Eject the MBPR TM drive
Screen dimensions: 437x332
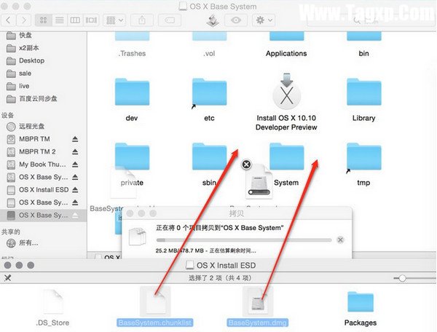pos(75,139)
